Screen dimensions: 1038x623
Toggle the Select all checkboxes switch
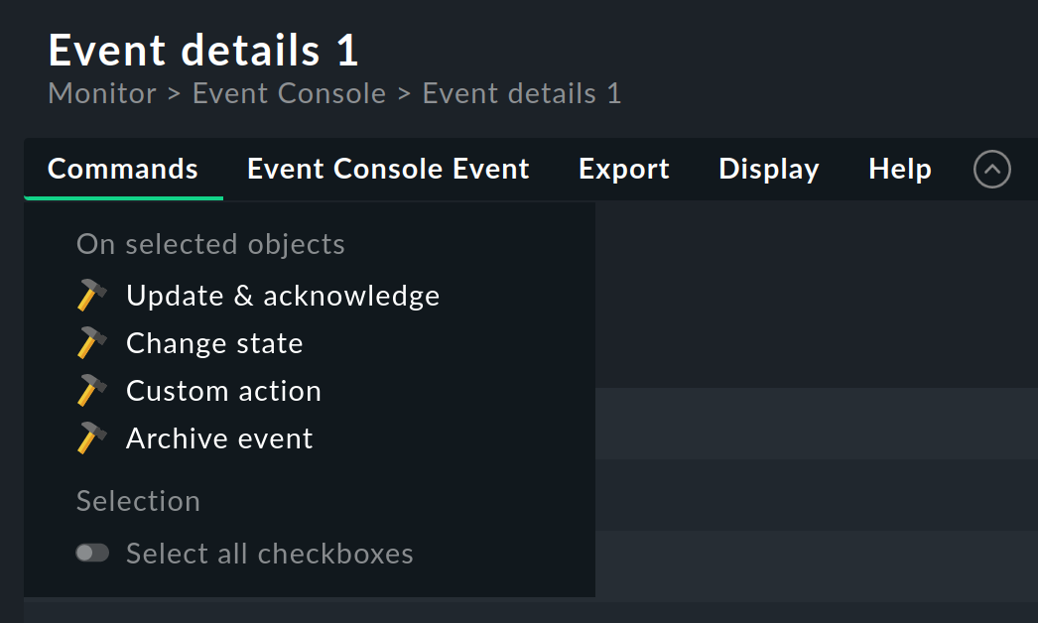(92, 554)
